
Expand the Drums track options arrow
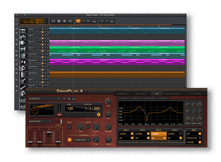[x=48, y=32]
